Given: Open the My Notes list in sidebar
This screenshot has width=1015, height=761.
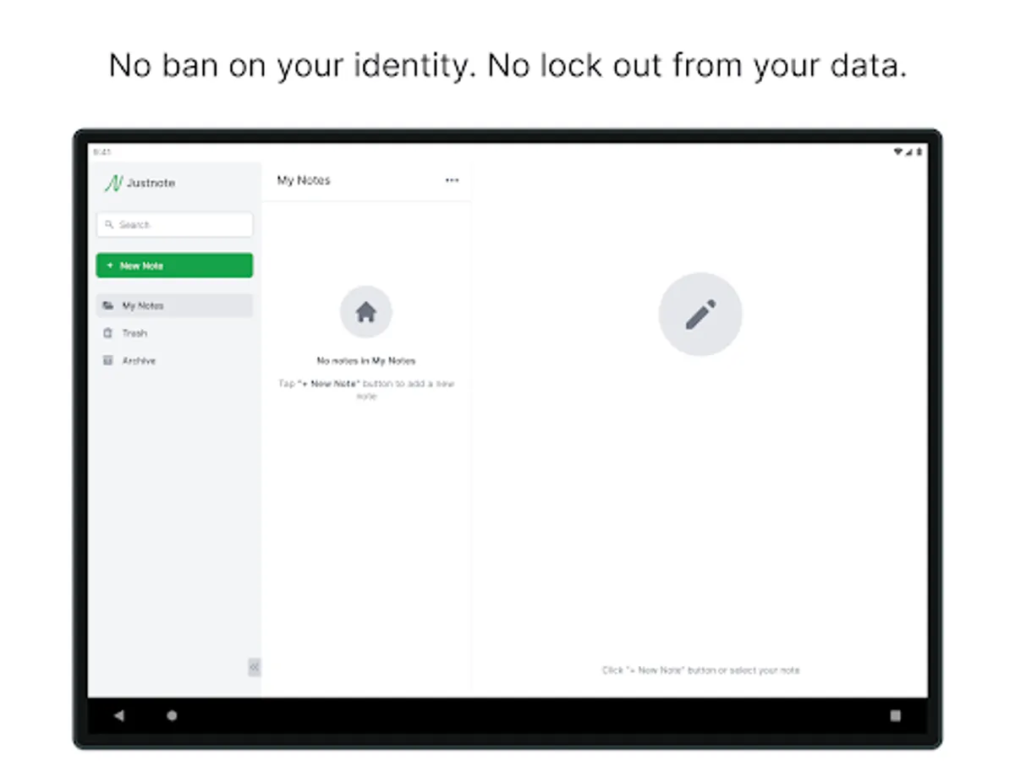Looking at the screenshot, I should tap(174, 305).
